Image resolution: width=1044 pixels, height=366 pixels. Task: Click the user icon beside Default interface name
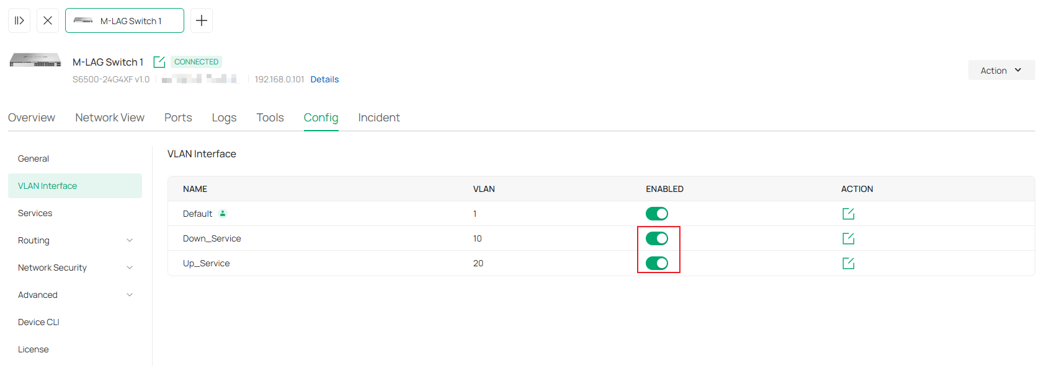click(x=222, y=213)
